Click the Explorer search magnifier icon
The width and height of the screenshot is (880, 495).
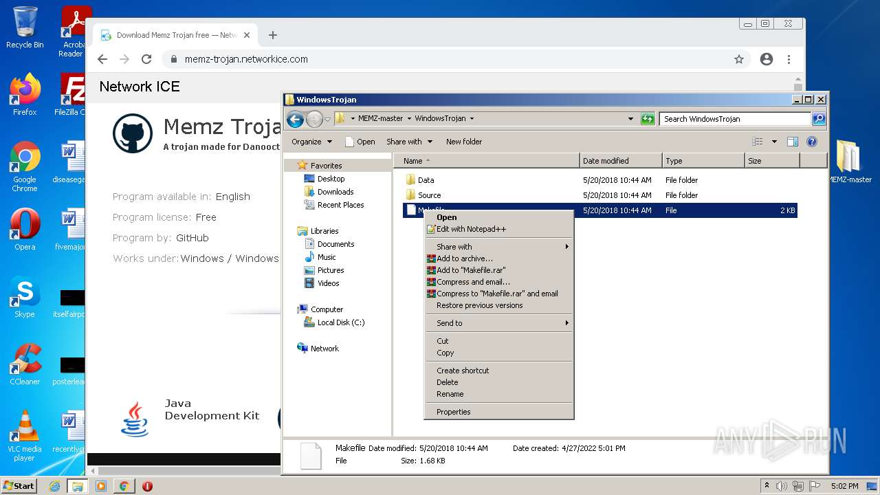click(819, 119)
